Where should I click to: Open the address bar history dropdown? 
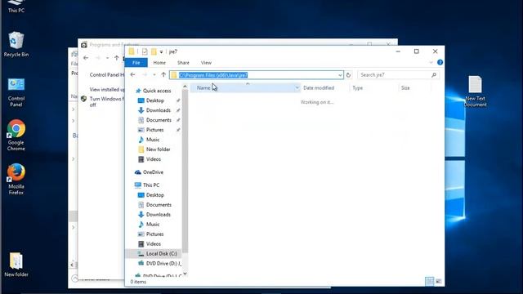pos(340,75)
